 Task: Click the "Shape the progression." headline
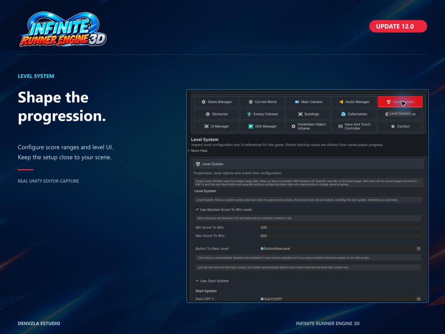[x=62, y=106]
